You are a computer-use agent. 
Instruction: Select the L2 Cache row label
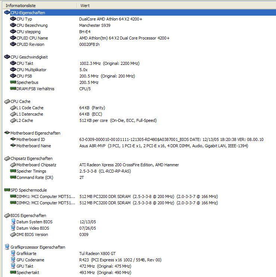25,120
